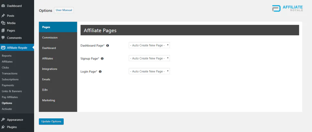
Task: Open Affiliates in sidebar submenu
Action: [7, 62]
